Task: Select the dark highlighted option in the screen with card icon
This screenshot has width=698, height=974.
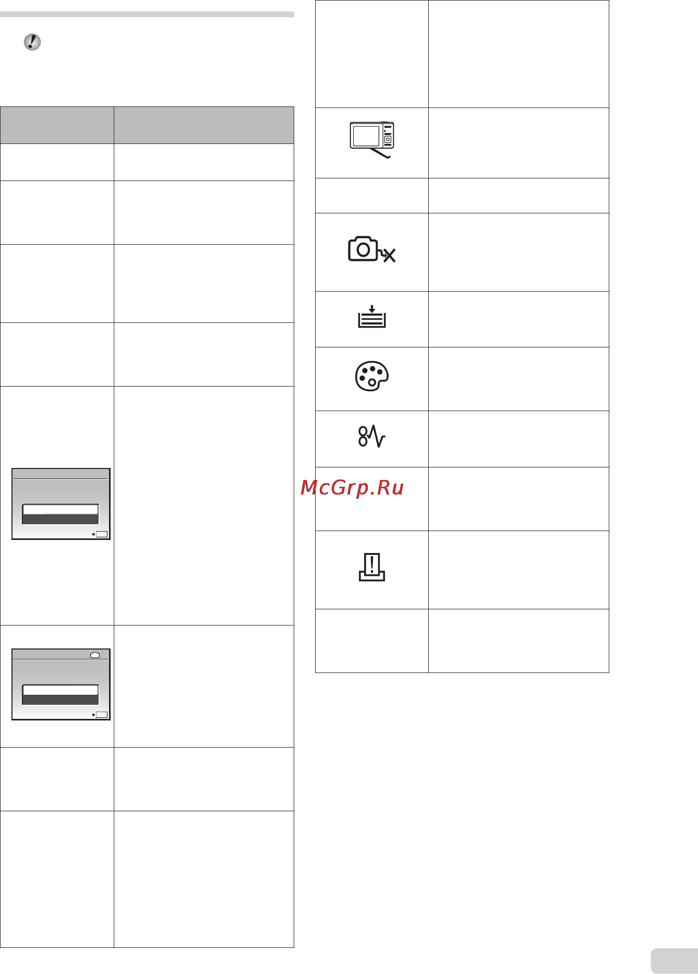Action: (x=61, y=700)
